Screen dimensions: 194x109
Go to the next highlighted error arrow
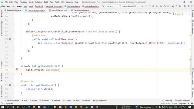click(x=189, y=14)
